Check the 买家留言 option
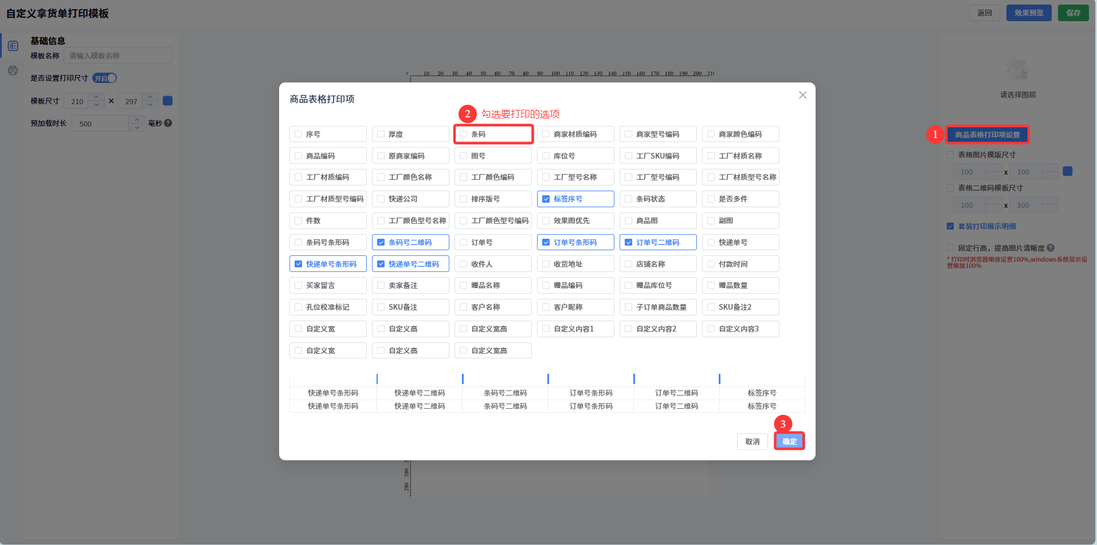The image size is (1097, 545). (x=298, y=285)
